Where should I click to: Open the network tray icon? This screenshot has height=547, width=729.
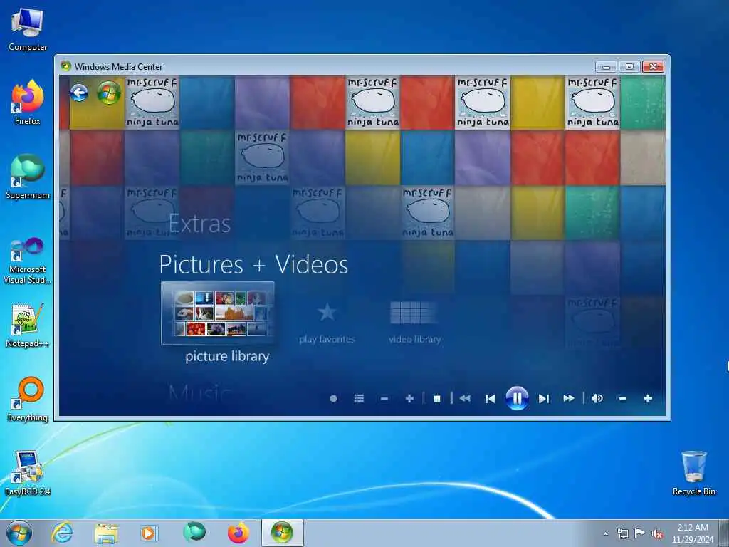(622, 533)
